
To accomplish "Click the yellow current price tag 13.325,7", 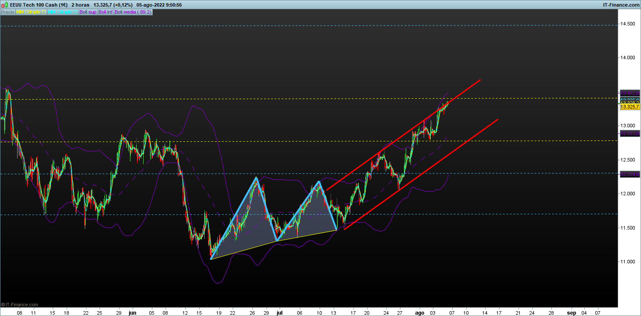I will pyautogui.click(x=630, y=107).
